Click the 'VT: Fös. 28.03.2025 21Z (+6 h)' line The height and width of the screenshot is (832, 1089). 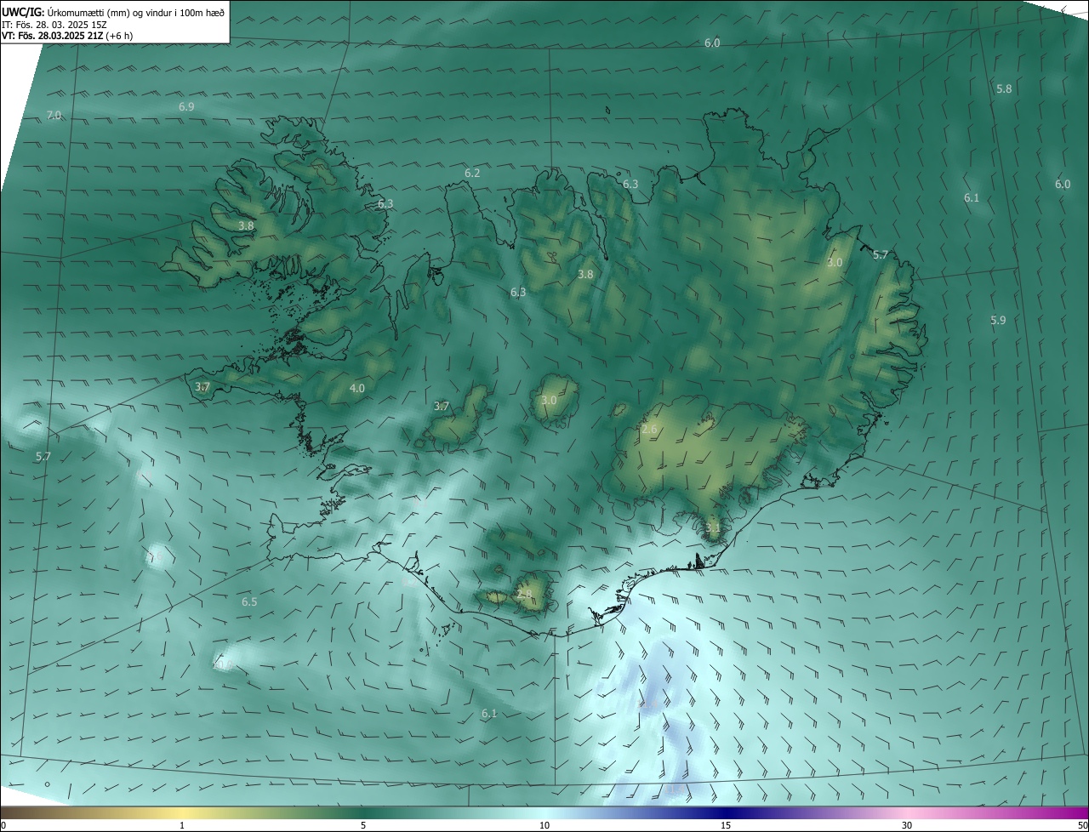click(x=67, y=36)
